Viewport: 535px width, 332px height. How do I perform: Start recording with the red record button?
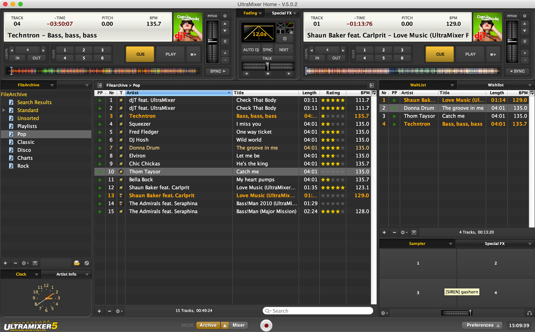tap(266, 326)
